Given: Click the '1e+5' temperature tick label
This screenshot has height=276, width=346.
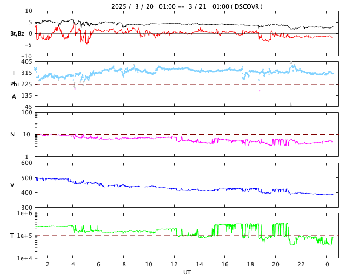Looking at the screenshot, I should coord(25,236).
